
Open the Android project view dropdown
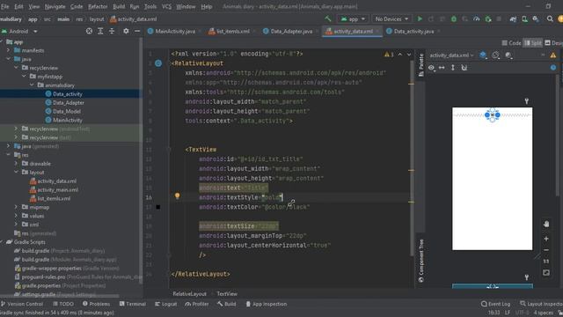19,32
